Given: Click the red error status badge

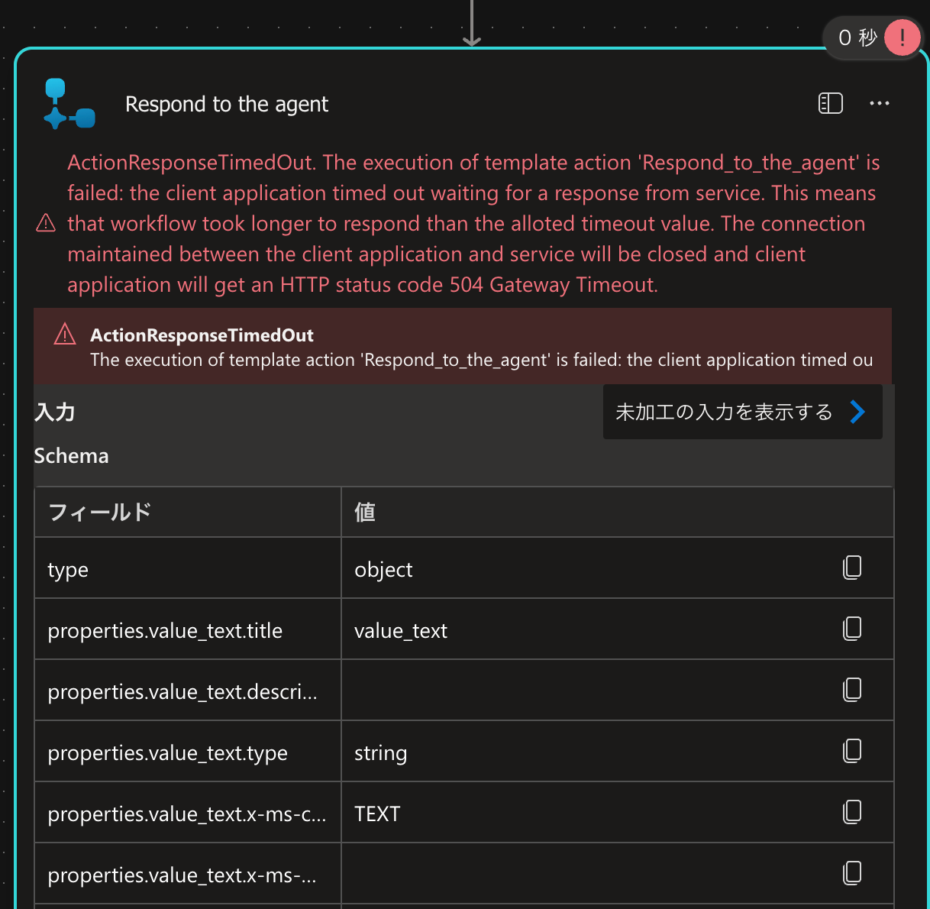Looking at the screenshot, I should tap(903, 37).
